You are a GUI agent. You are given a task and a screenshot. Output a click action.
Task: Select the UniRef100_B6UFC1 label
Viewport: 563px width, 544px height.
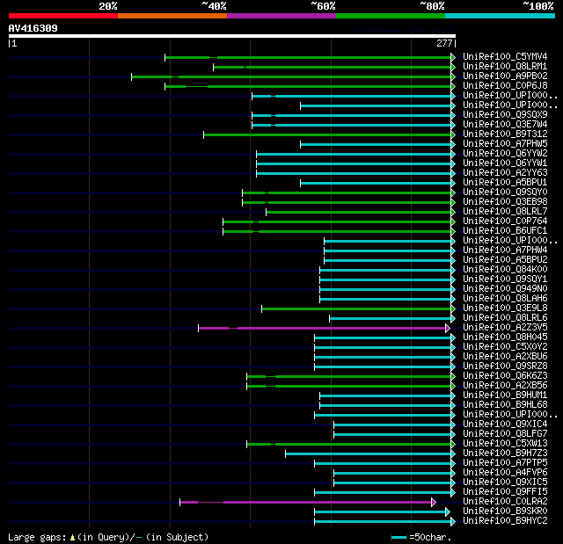click(505, 231)
